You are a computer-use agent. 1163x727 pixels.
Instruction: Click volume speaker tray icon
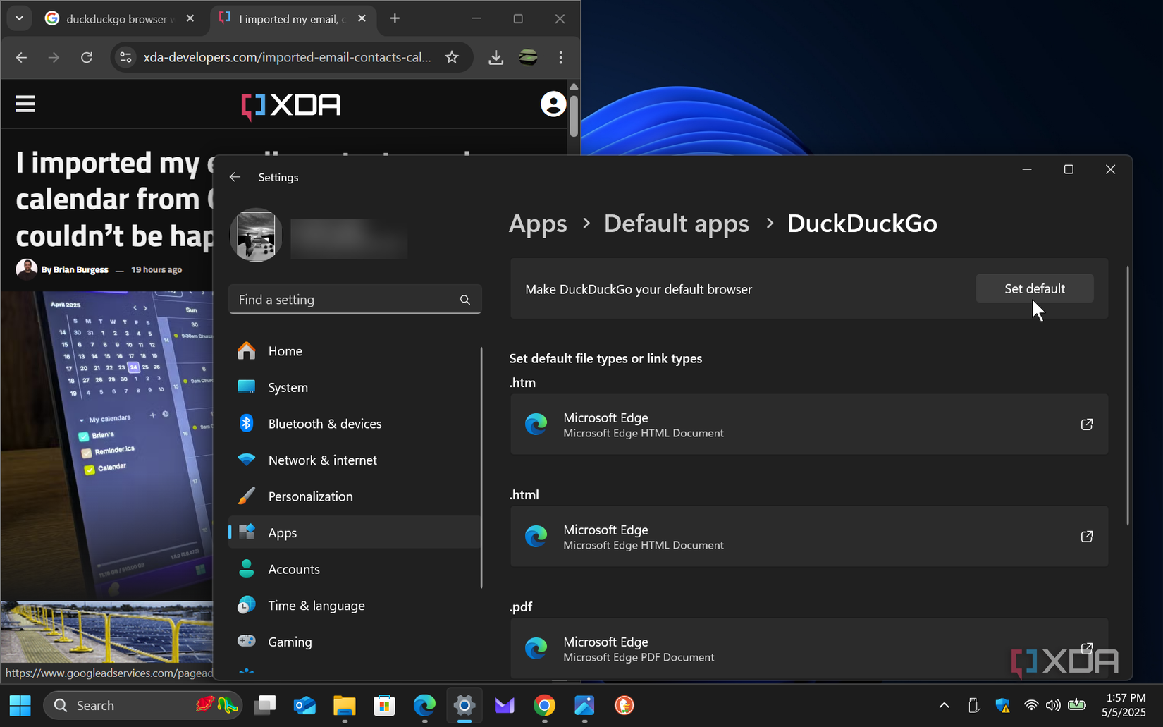pos(1053,705)
